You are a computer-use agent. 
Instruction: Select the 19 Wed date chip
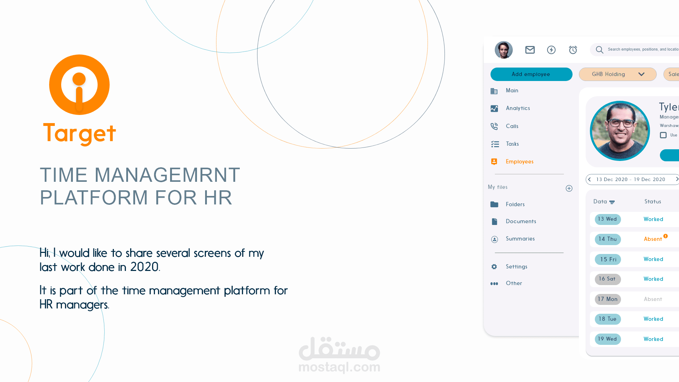pos(608,339)
